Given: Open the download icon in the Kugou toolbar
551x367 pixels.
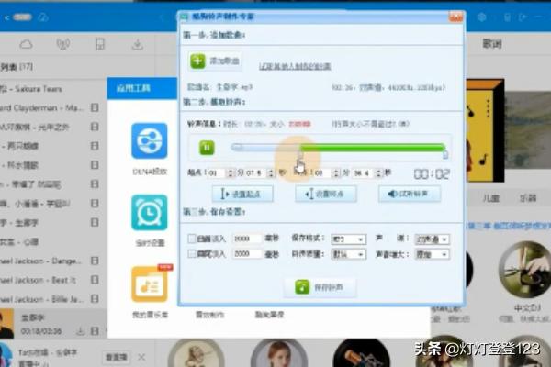Looking at the screenshot, I should (138, 45).
